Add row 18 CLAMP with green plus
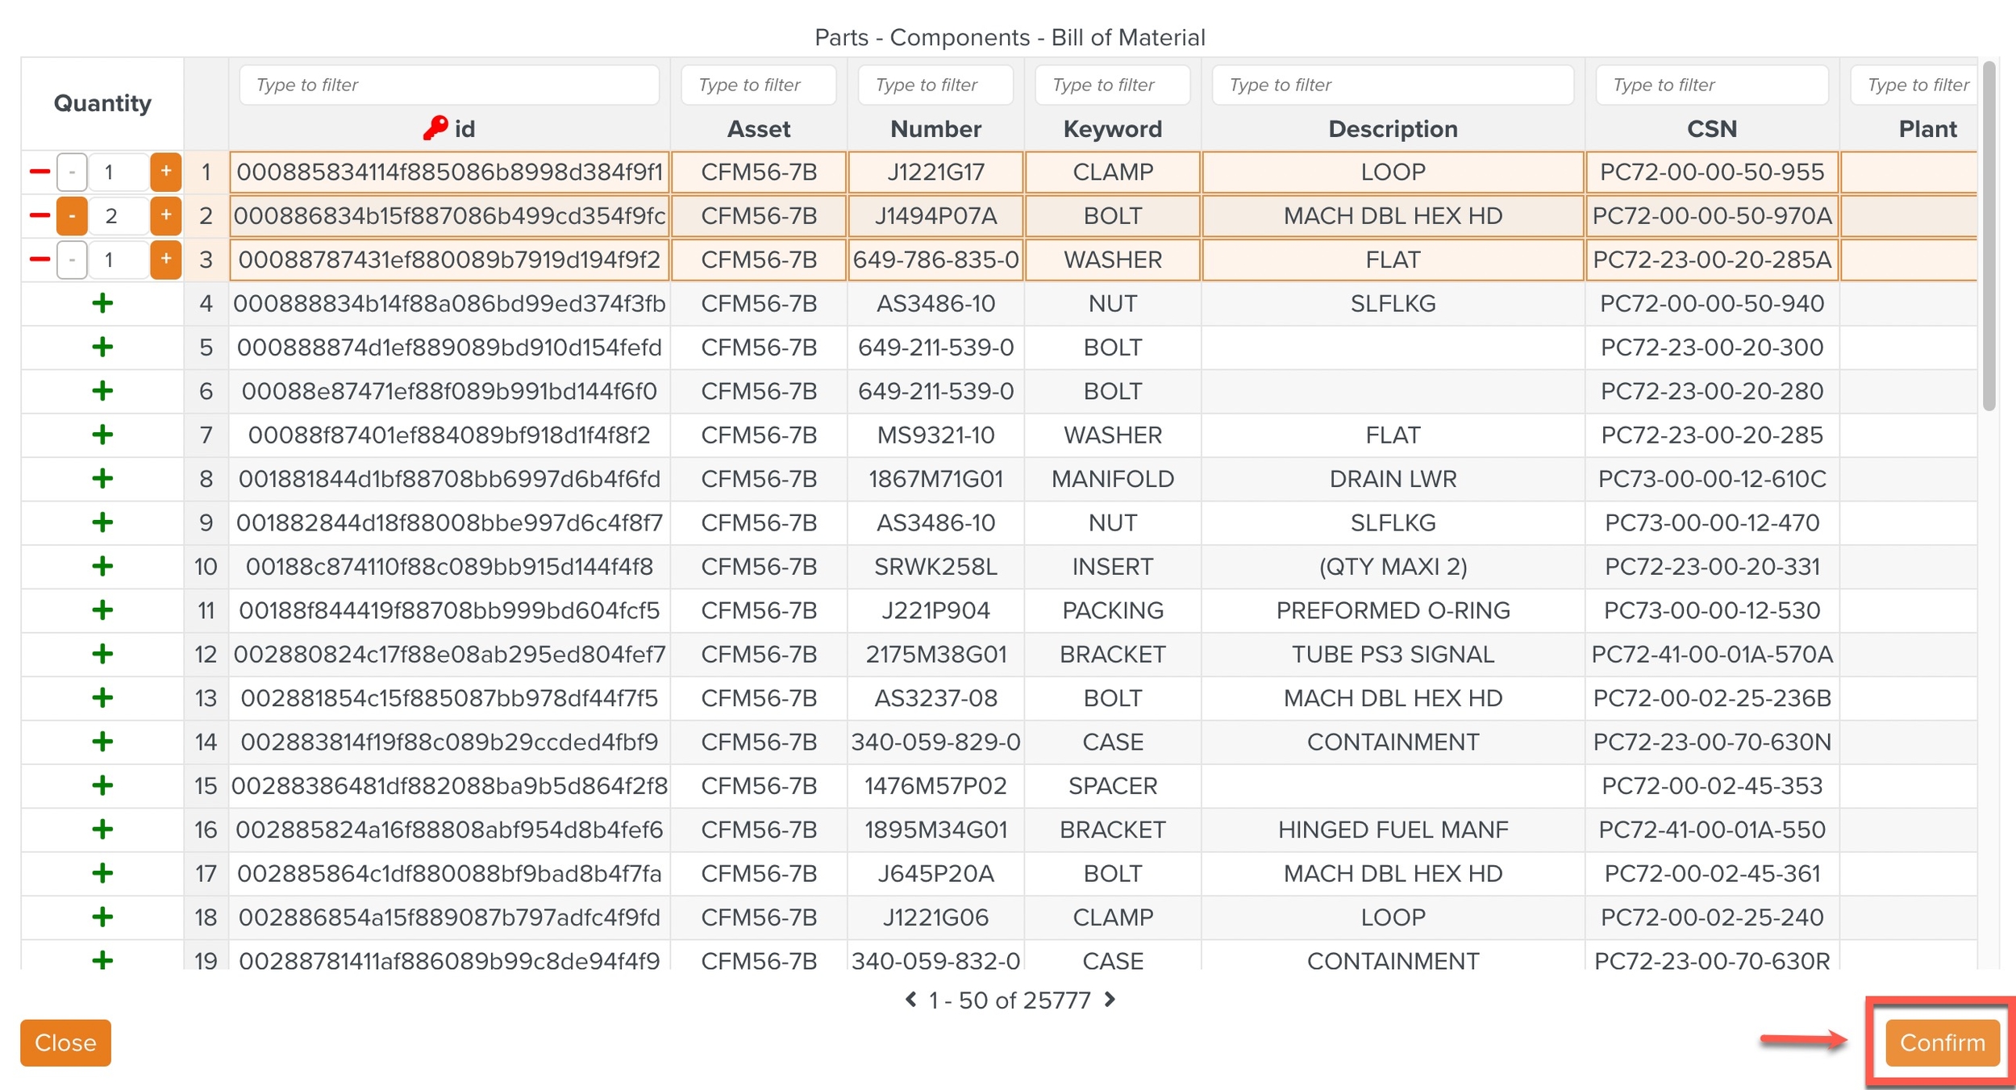The width and height of the screenshot is (2016, 1090). click(x=102, y=917)
